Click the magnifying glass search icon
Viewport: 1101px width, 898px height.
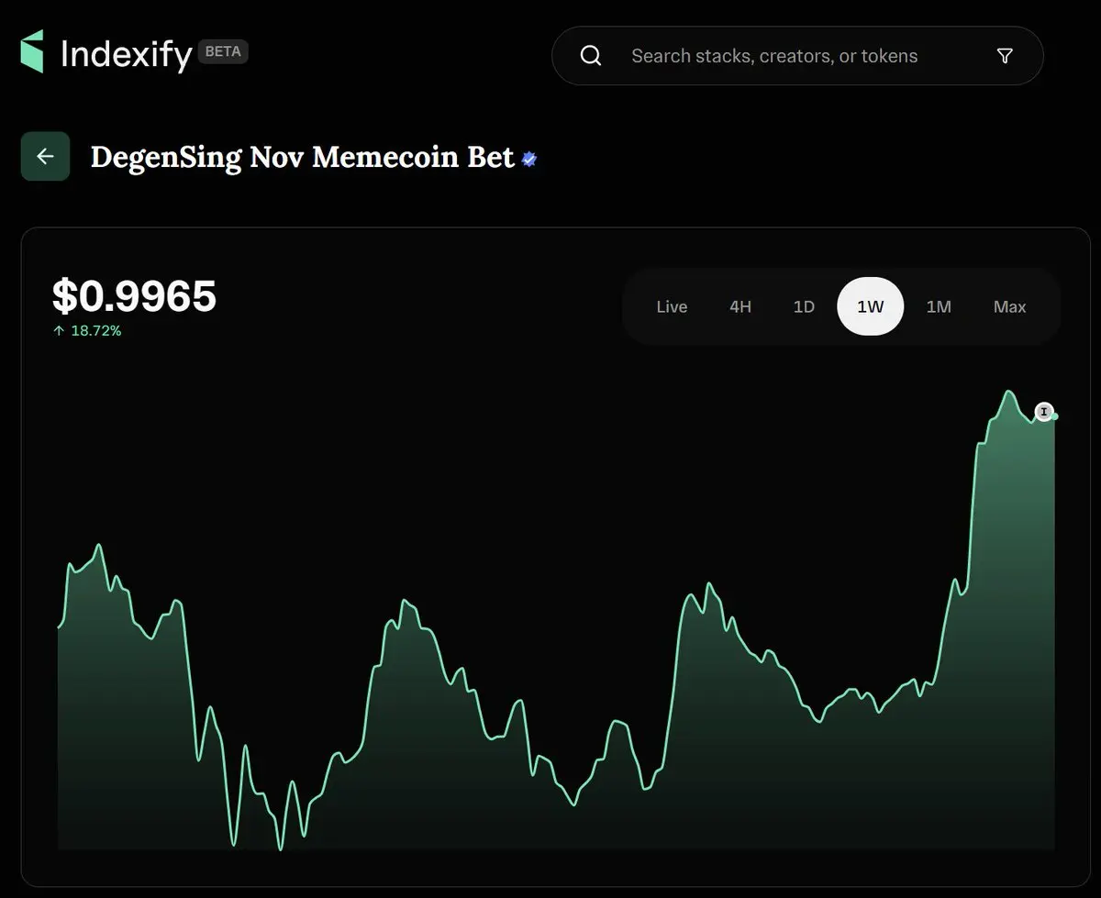pos(592,56)
